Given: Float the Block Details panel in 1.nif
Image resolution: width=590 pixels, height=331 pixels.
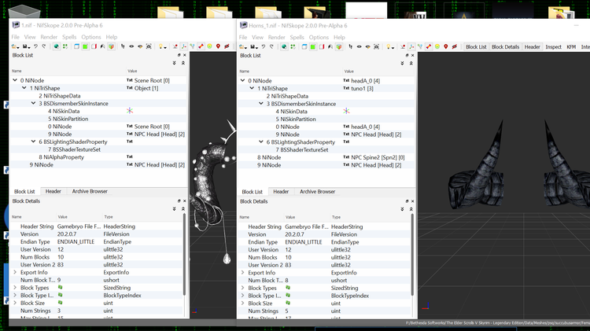Looking at the screenshot, I should [179, 200].
